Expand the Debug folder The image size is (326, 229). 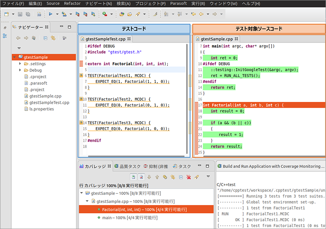(20, 70)
